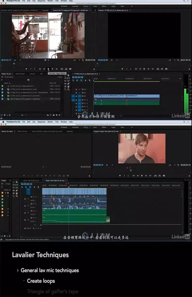Click Lift button in lower Program monitor

pos(155,176)
